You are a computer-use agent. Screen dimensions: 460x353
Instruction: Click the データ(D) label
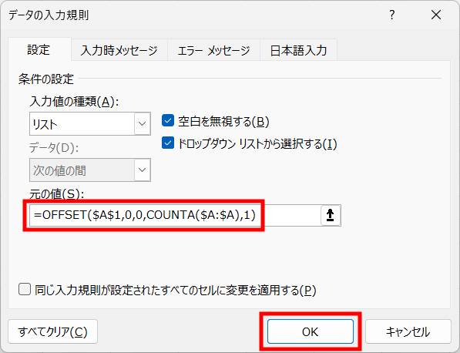pyautogui.click(x=54, y=147)
